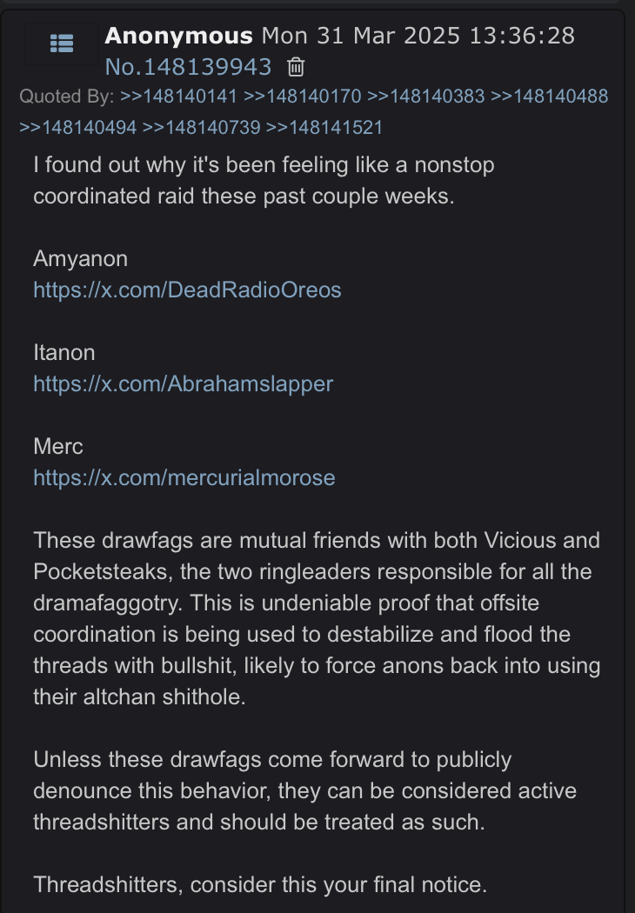
Task: Open the last backlink >>148141521
Action: coord(324,127)
